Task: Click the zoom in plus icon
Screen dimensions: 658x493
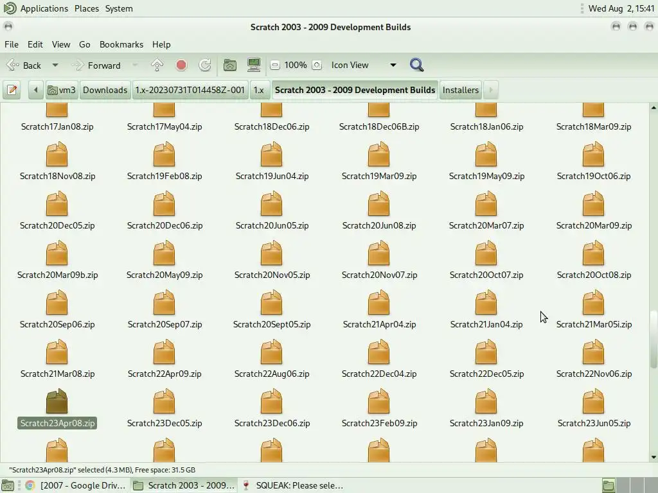Action: [x=317, y=65]
